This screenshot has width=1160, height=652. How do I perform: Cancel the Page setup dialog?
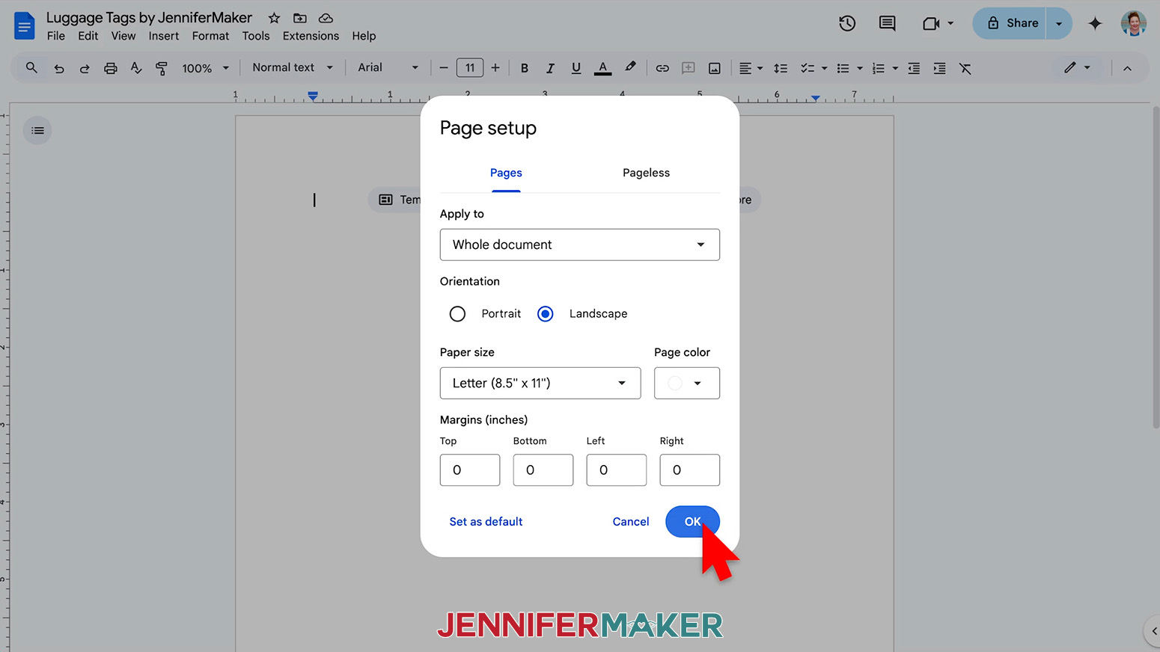[x=631, y=522]
